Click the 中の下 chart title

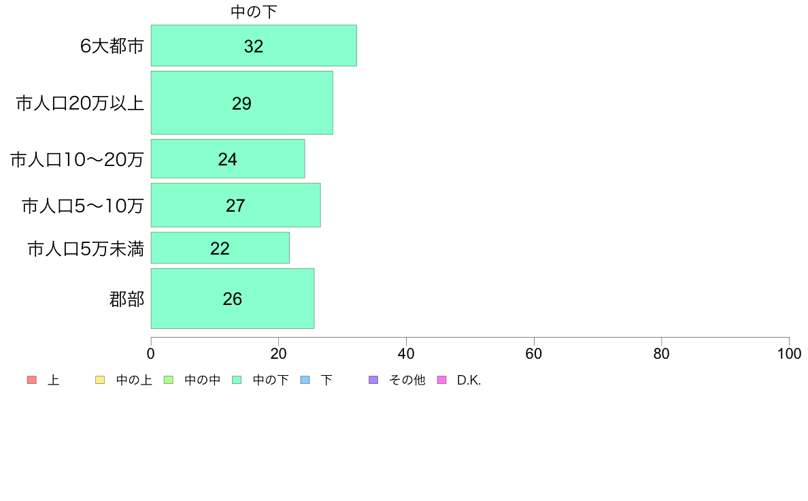pos(254,12)
